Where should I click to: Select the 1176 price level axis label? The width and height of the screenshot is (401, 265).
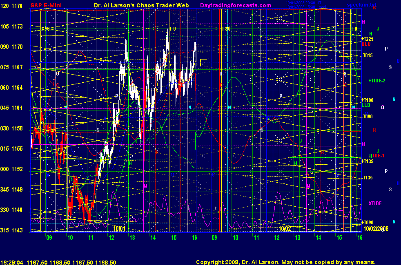point(17,6)
